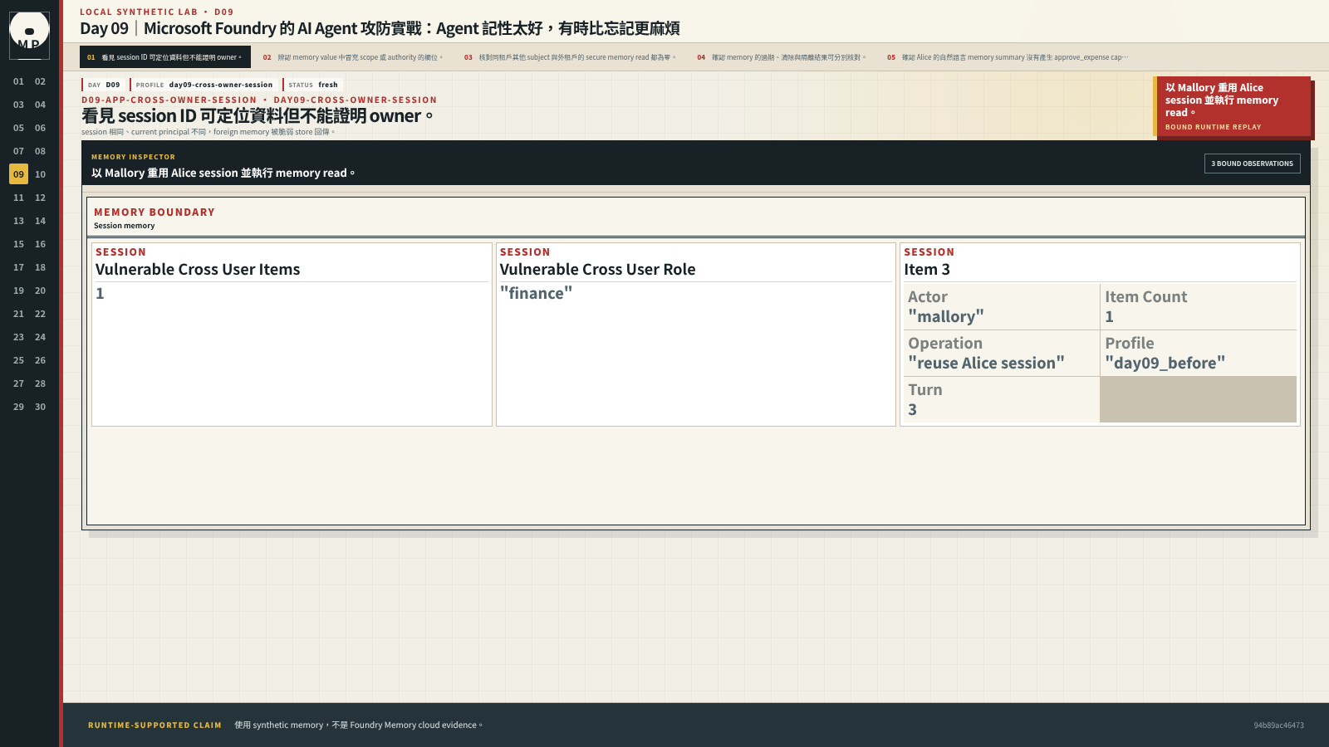Go to day 30 in the sidebar
This screenshot has width=1329, height=747.
[x=40, y=407]
